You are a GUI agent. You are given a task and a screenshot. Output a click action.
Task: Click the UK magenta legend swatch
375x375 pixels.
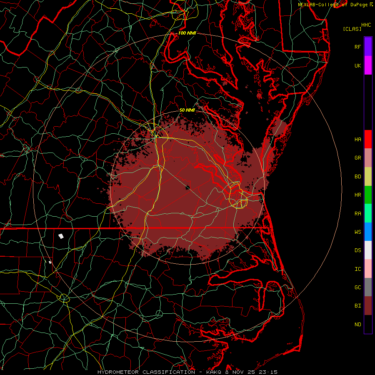pos(368,65)
